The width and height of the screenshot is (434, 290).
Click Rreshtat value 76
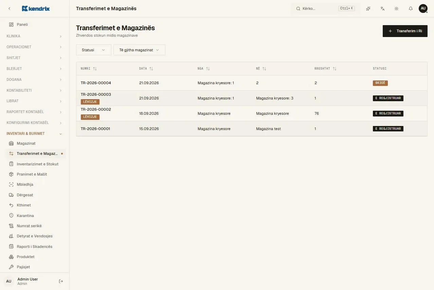coord(317,113)
